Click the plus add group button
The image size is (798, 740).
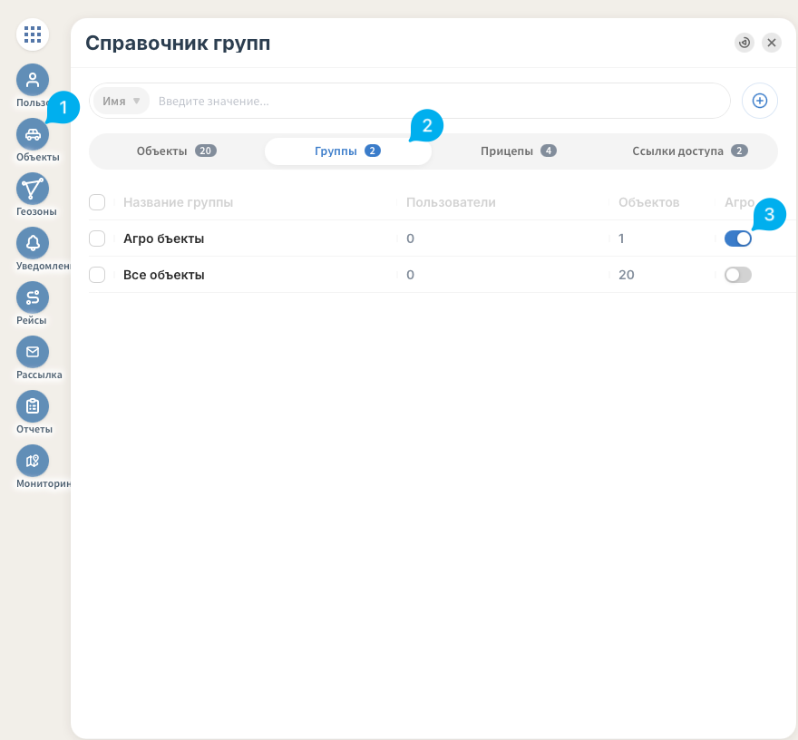[759, 101]
